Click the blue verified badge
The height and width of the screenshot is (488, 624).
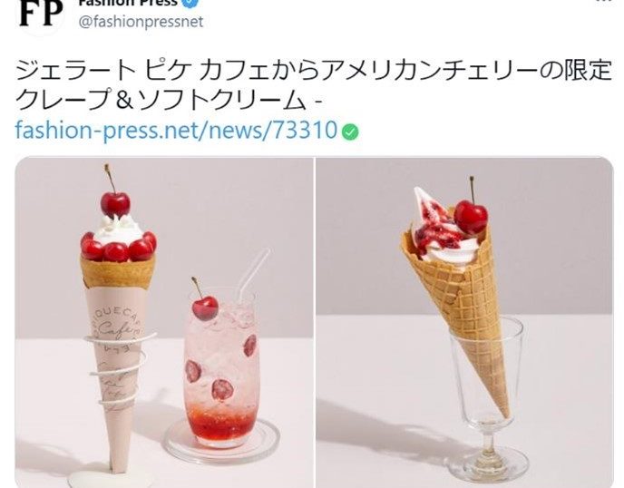tap(190, 3)
